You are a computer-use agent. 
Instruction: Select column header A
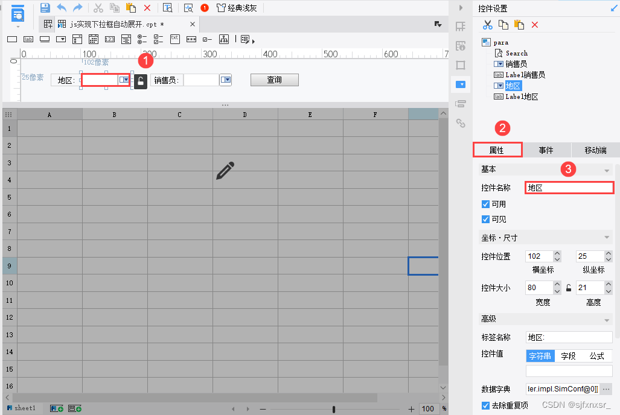(x=50, y=115)
